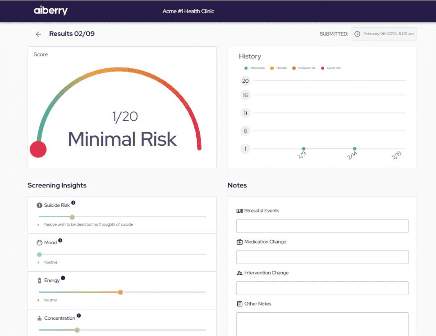Click the Energy battery icon

click(x=40, y=280)
